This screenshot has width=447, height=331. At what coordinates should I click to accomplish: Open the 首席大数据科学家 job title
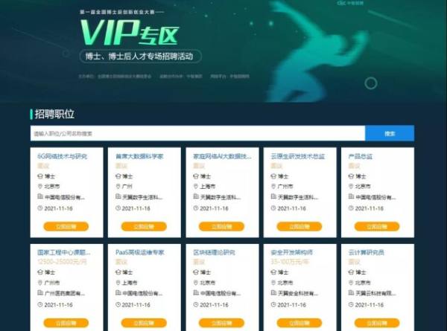pyautogui.click(x=139, y=156)
